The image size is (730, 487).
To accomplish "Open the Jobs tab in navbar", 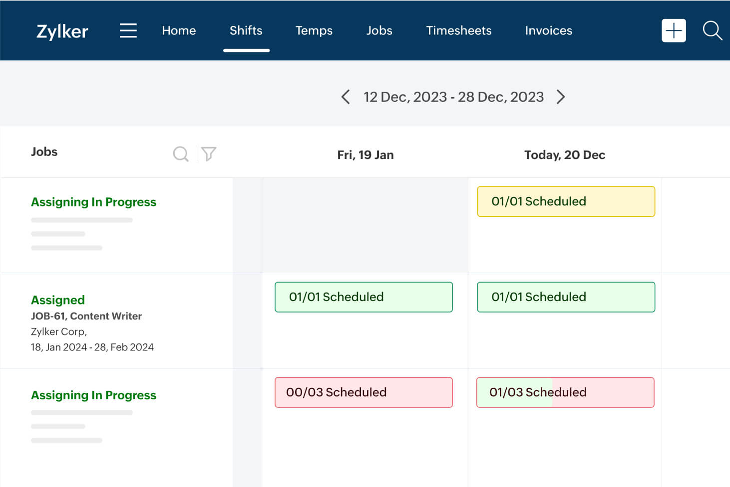I will (379, 30).
